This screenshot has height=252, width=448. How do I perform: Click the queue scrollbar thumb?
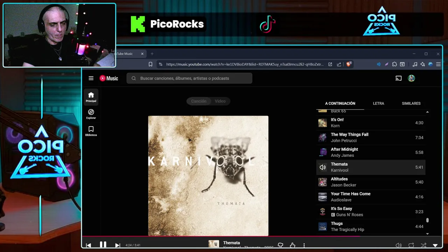click(x=427, y=220)
